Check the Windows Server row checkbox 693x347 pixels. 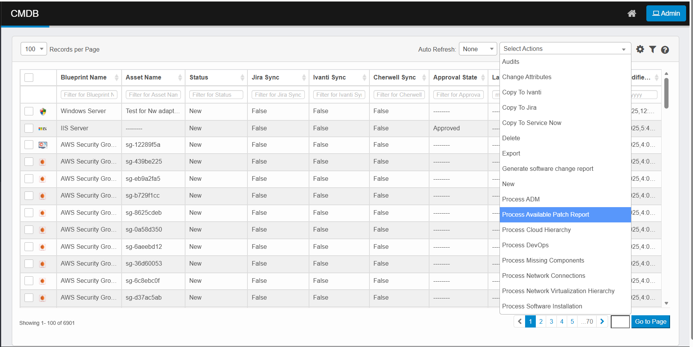(29, 111)
